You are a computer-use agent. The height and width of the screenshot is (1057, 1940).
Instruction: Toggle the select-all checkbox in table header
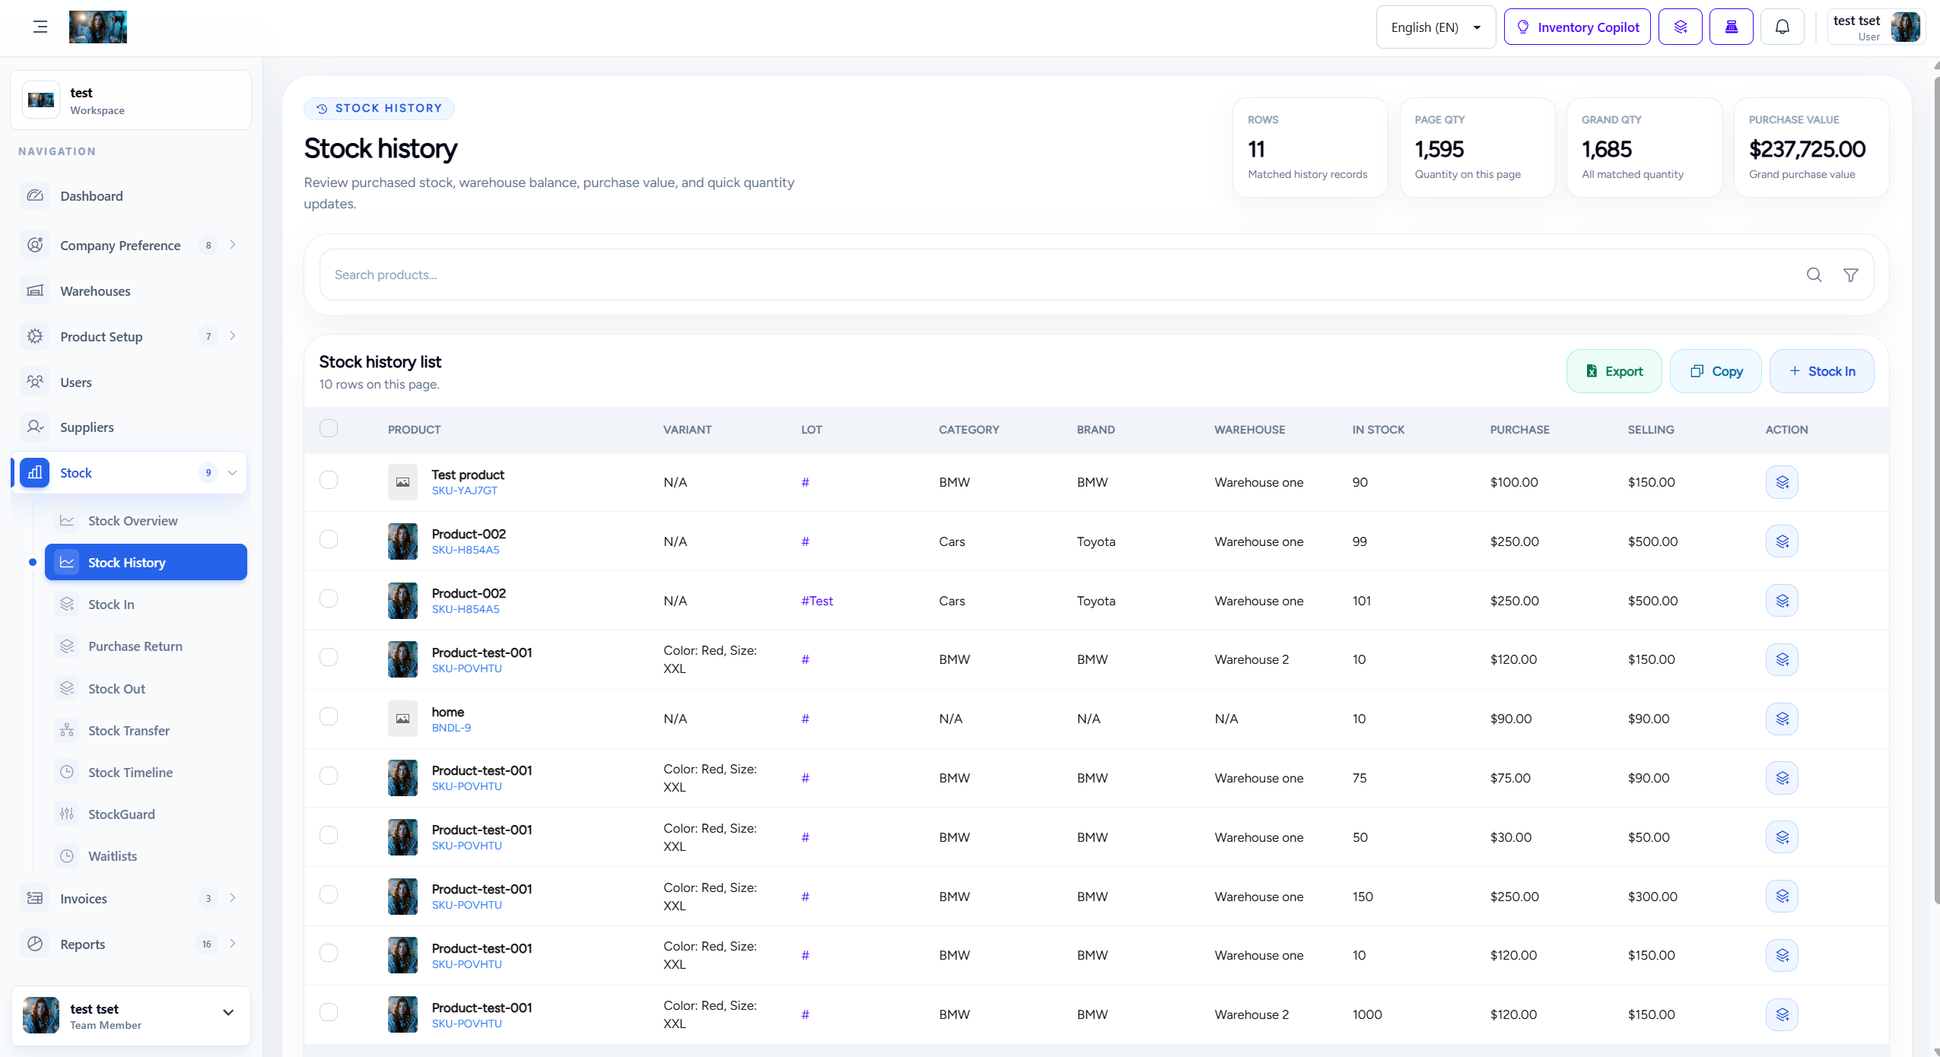(329, 428)
